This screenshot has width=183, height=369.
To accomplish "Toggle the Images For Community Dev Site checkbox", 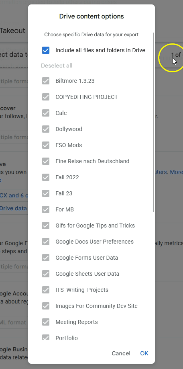I will pos(46,306).
